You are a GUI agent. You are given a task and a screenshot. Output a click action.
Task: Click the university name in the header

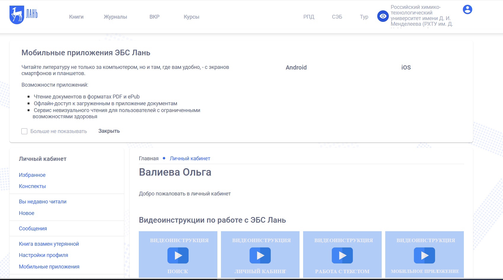click(422, 16)
